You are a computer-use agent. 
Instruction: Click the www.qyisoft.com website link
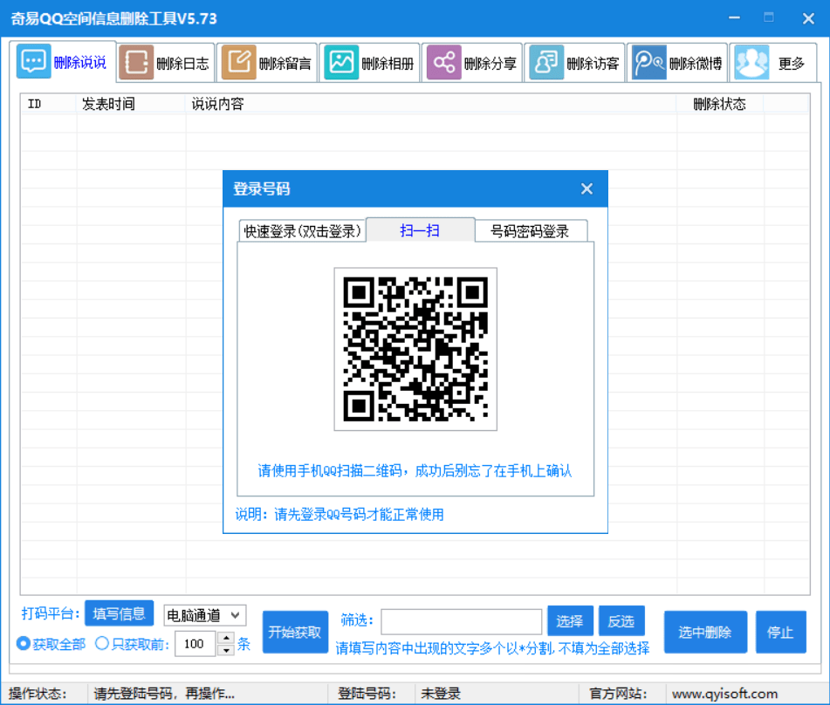tap(724, 694)
